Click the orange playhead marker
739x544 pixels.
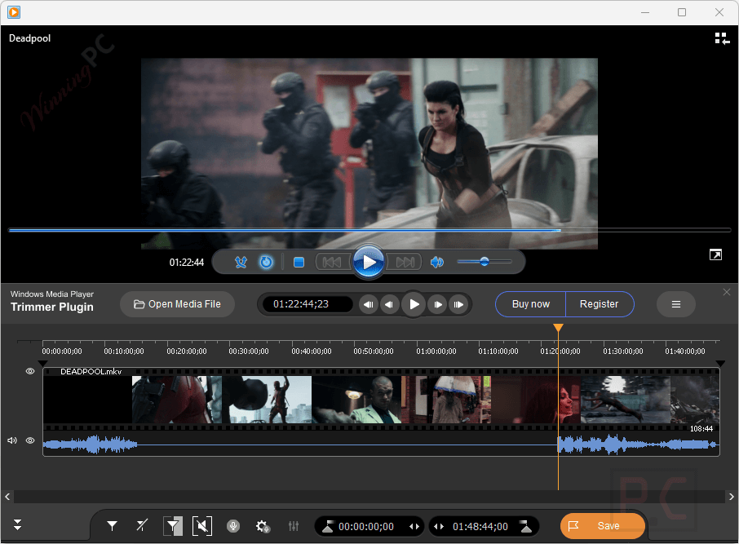(558, 328)
